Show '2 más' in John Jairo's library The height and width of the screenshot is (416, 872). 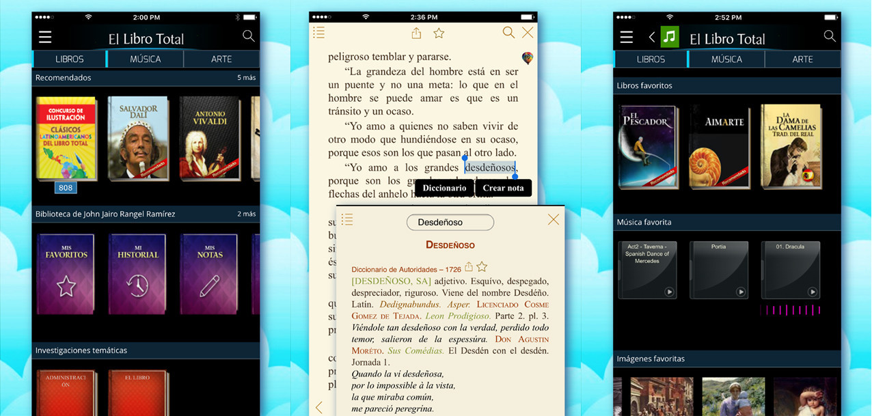pyautogui.click(x=246, y=213)
